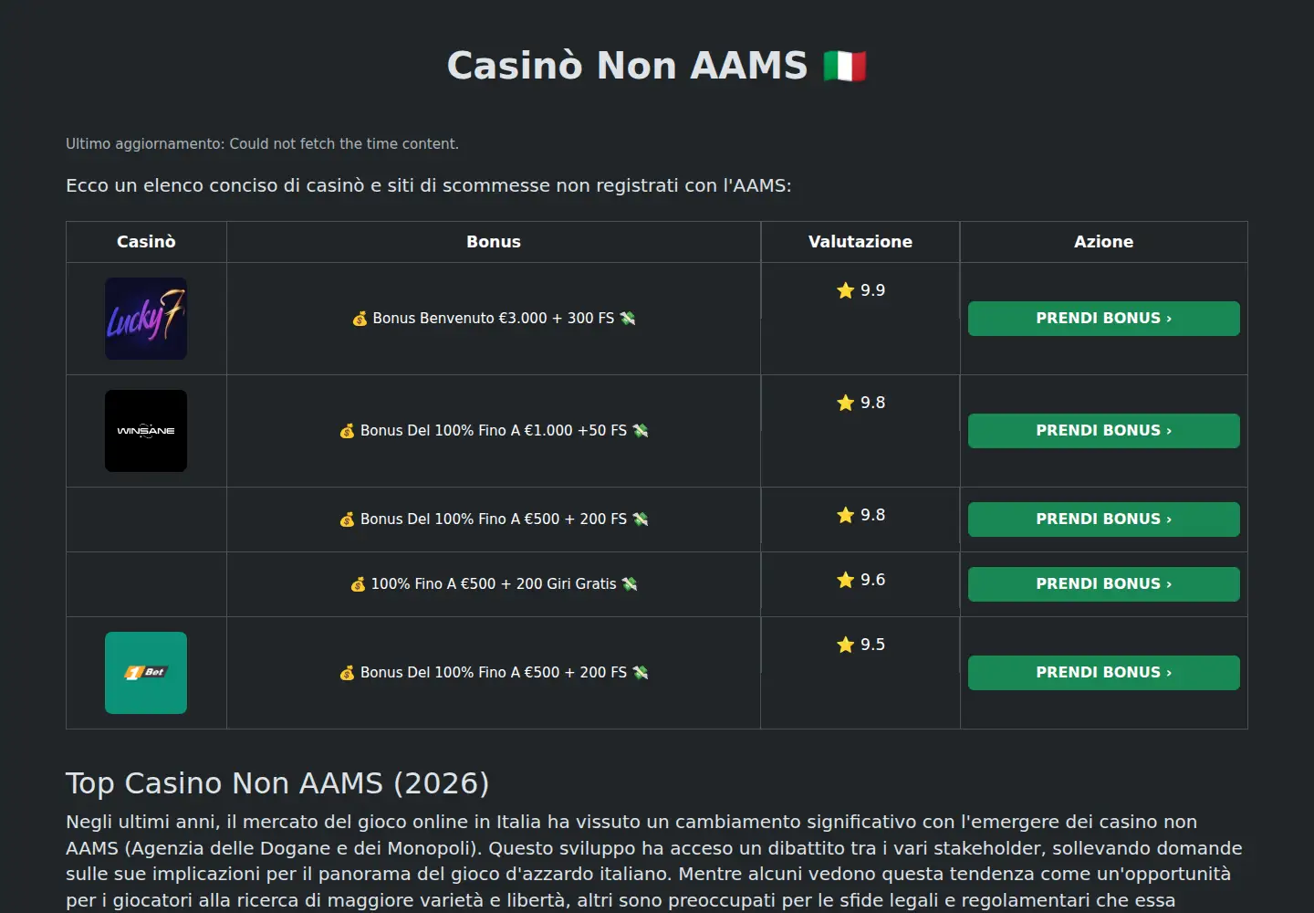Open the Winsane casino logo
Image resolution: width=1314 pixels, height=913 pixels.
click(146, 431)
